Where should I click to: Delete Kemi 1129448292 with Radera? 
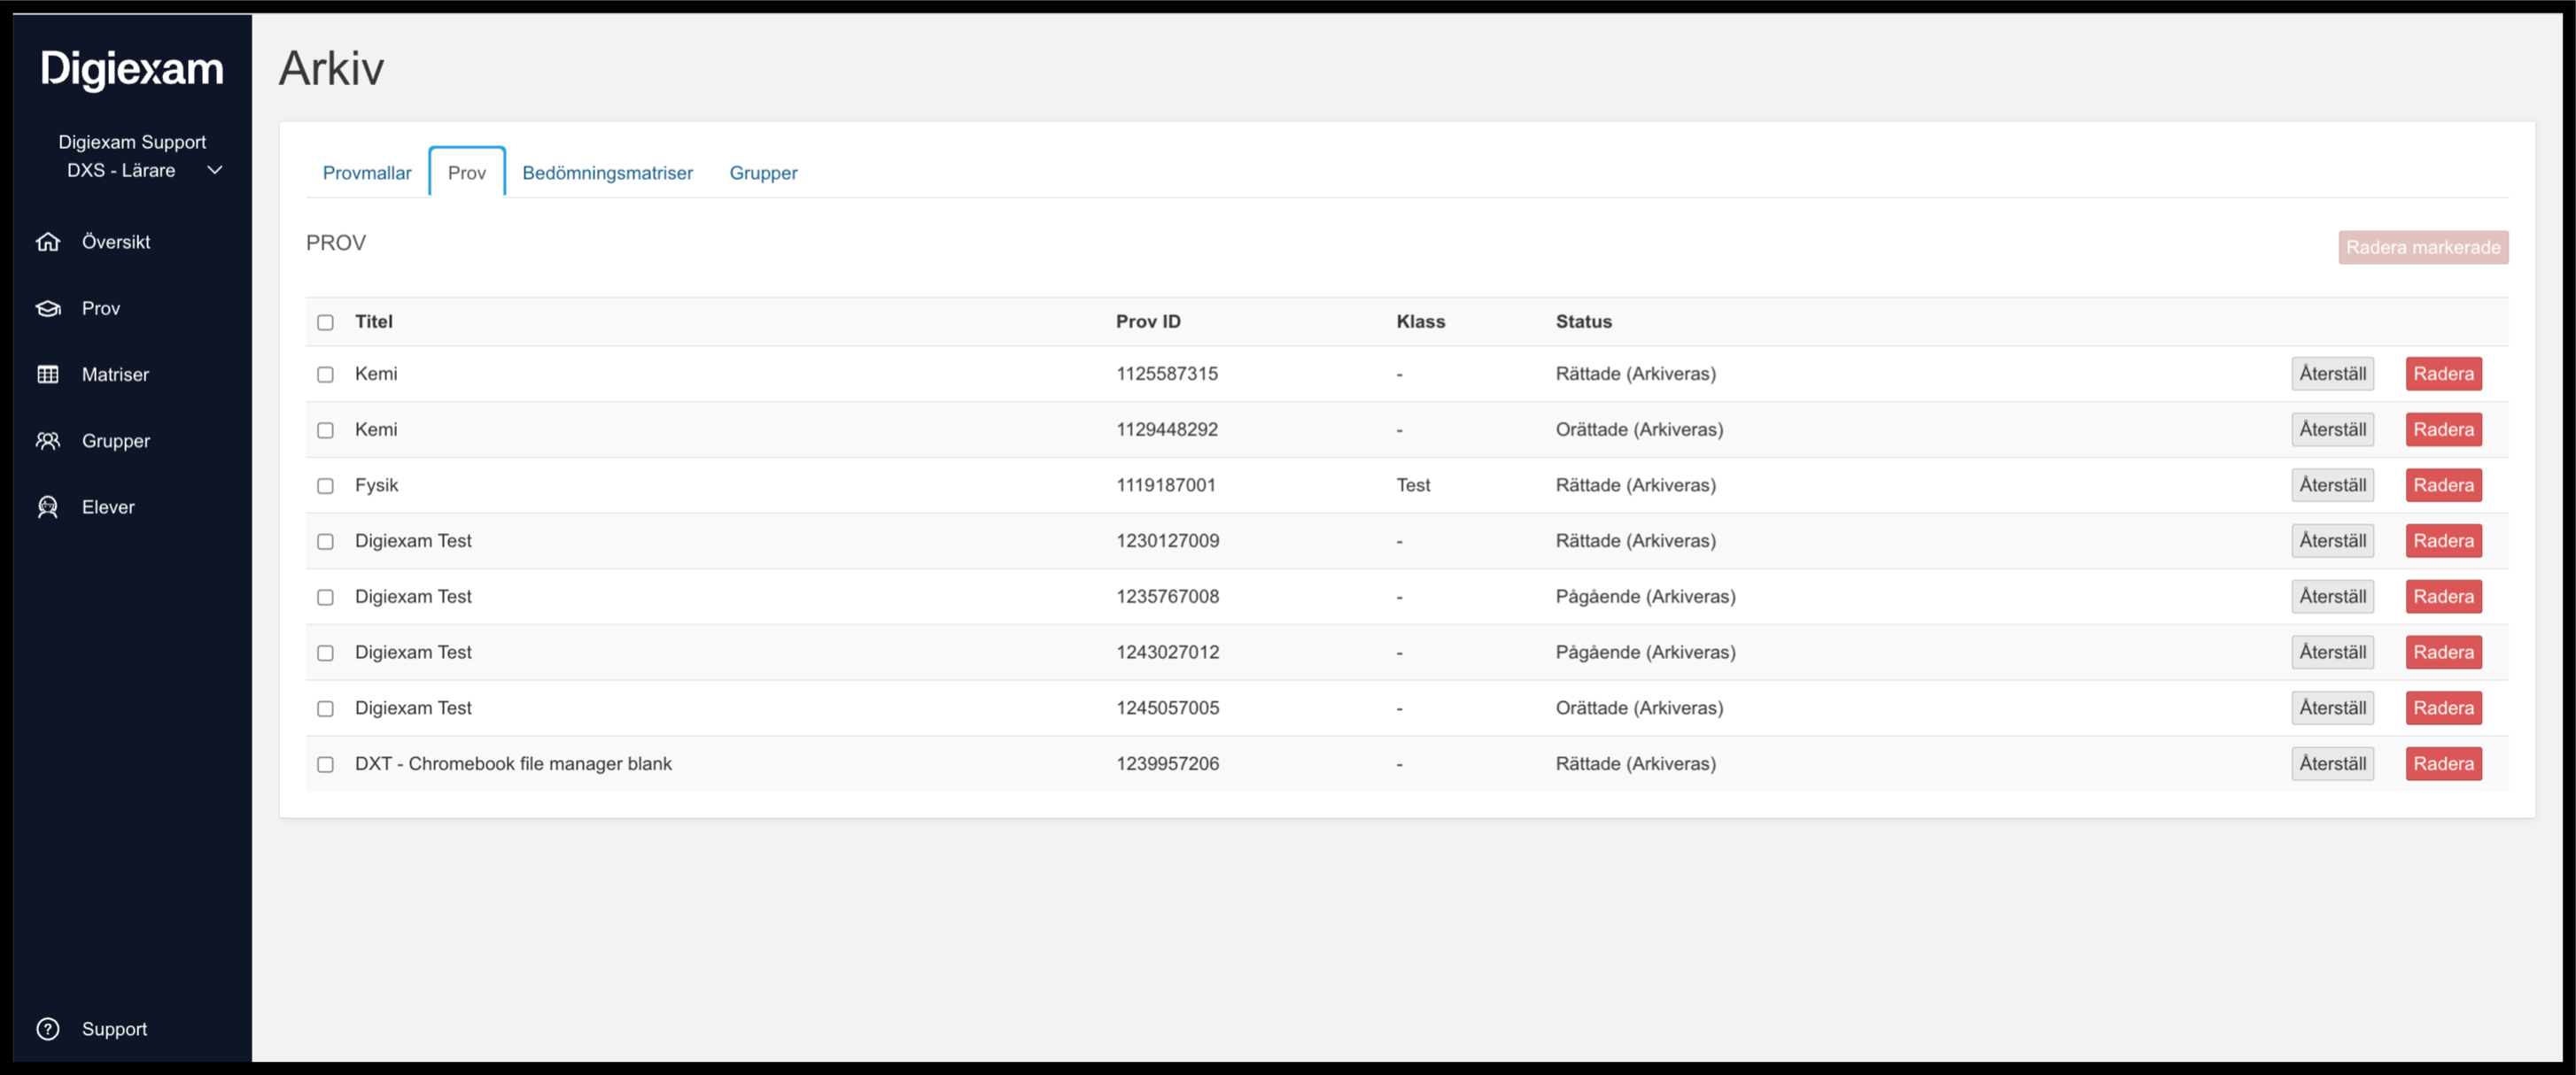2443,429
